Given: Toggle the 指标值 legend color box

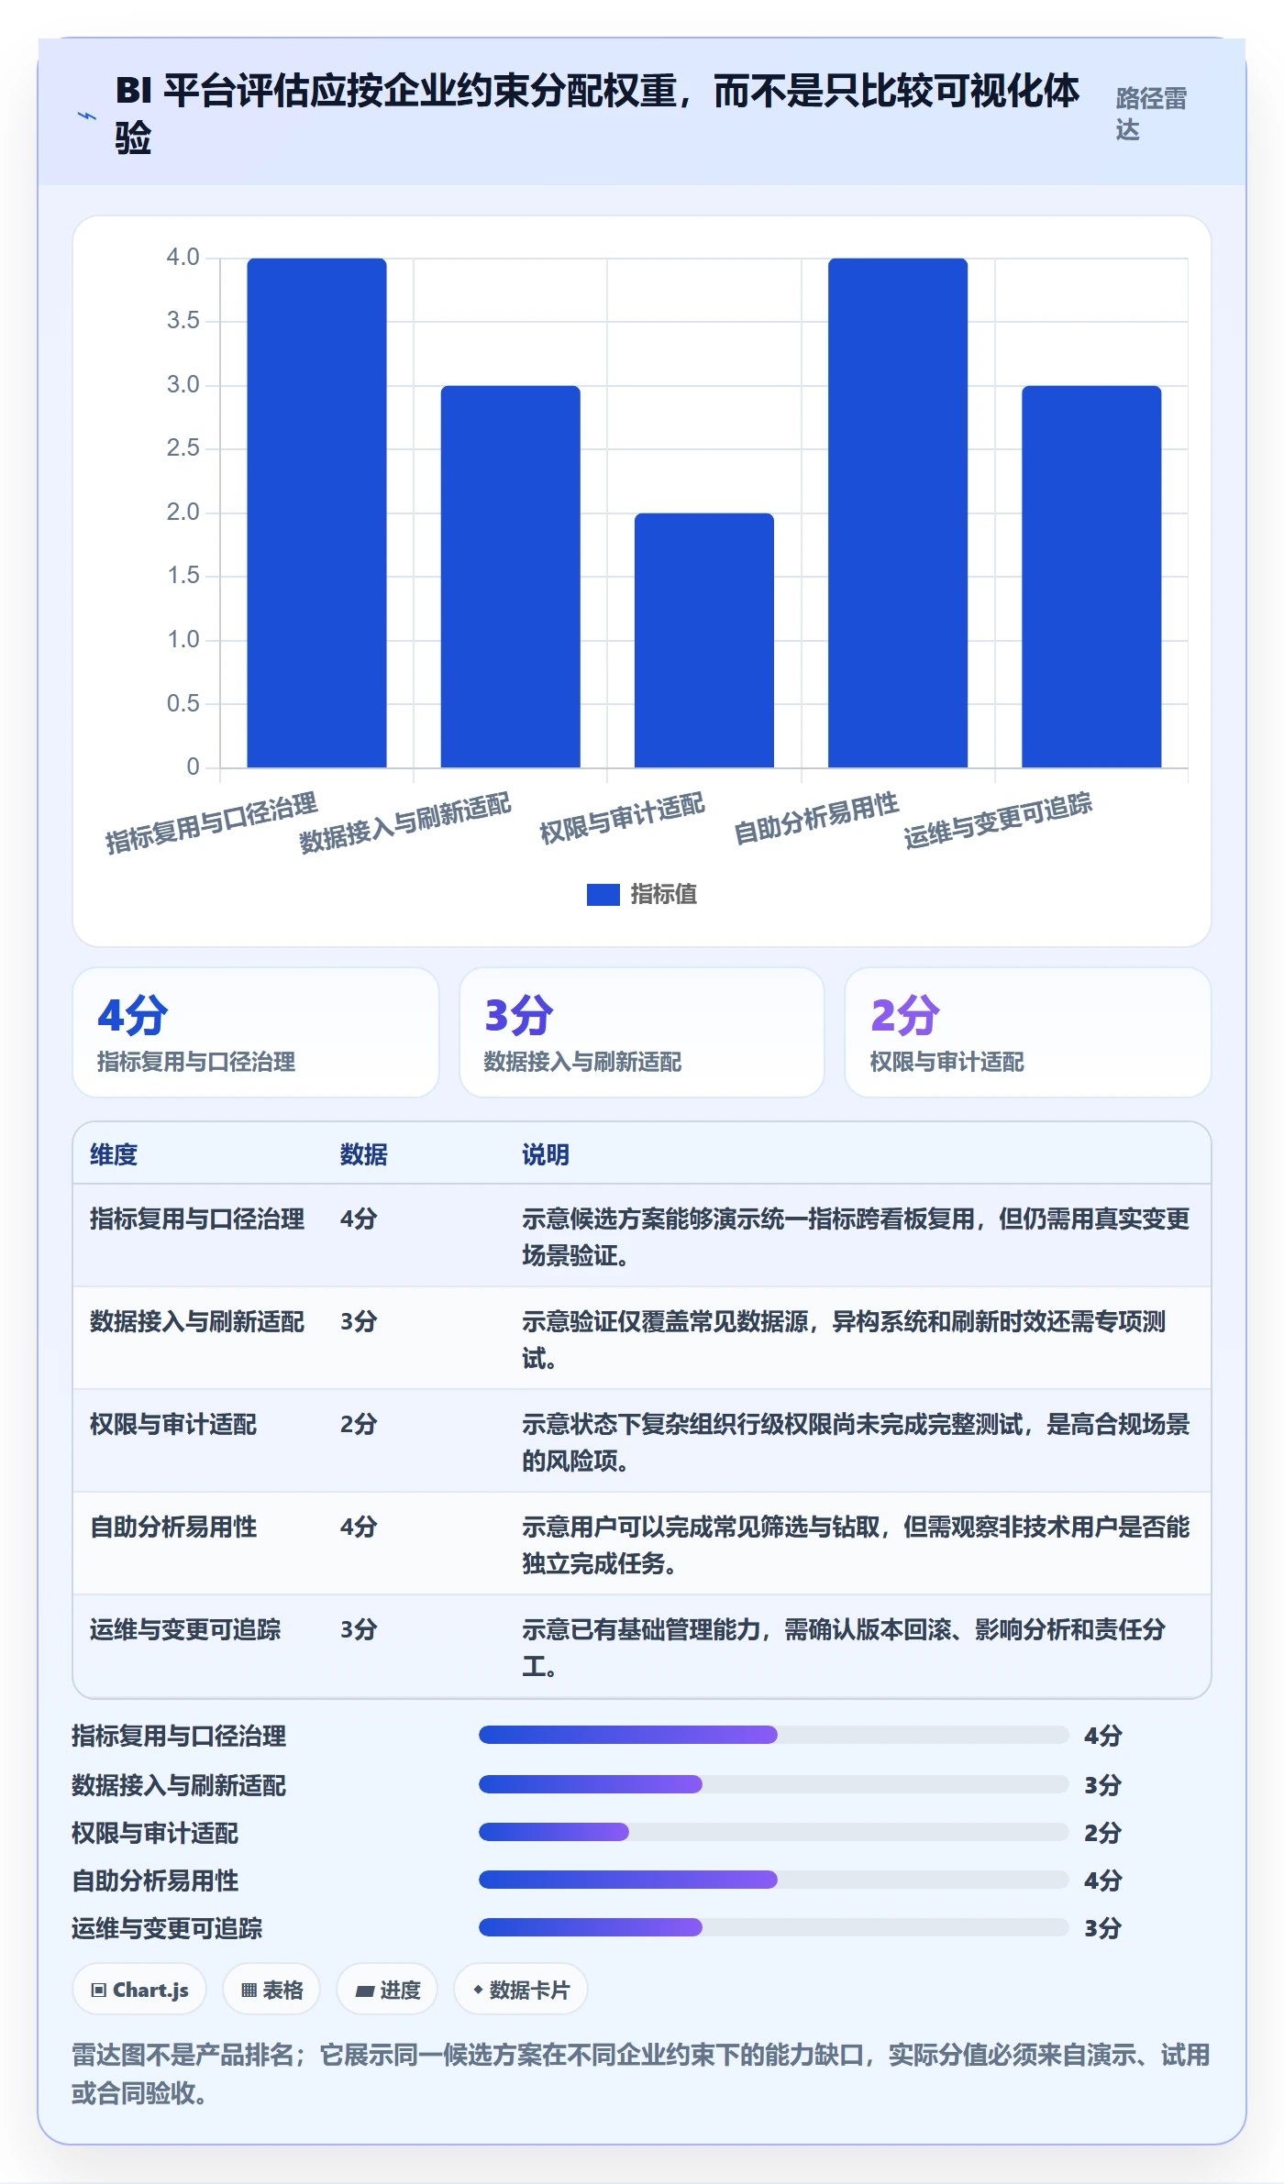Looking at the screenshot, I should [x=603, y=894].
